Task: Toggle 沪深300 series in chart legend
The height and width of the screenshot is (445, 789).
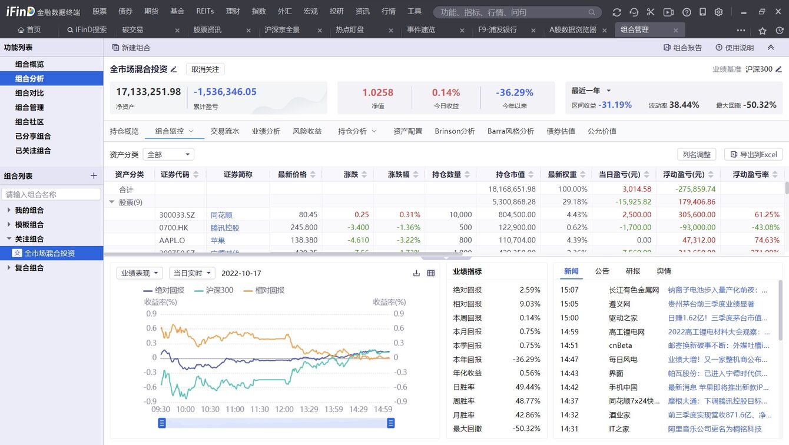Action: tap(214, 290)
